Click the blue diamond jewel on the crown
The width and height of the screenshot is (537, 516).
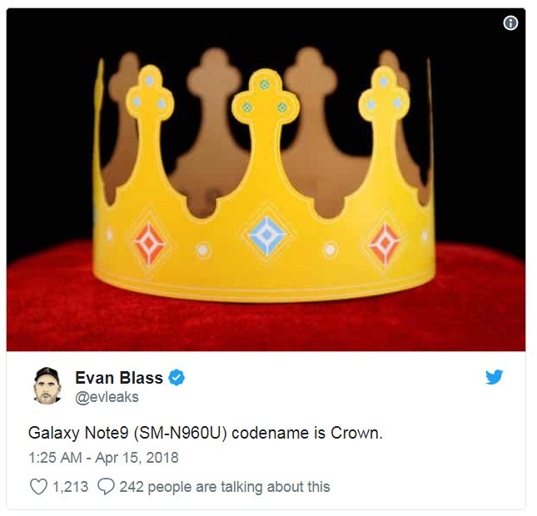pyautogui.click(x=266, y=236)
